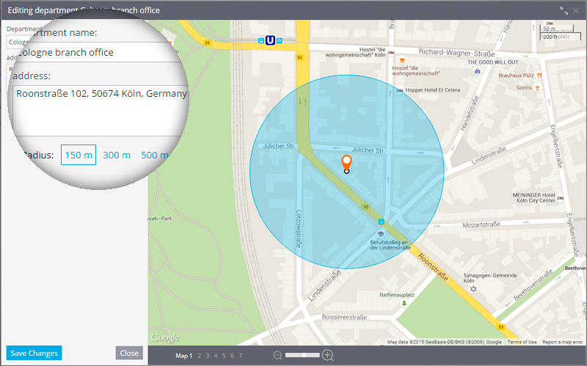Click the Berufskolleg school icon
Screen dimensions: 587x366
pyautogui.click(x=381, y=234)
